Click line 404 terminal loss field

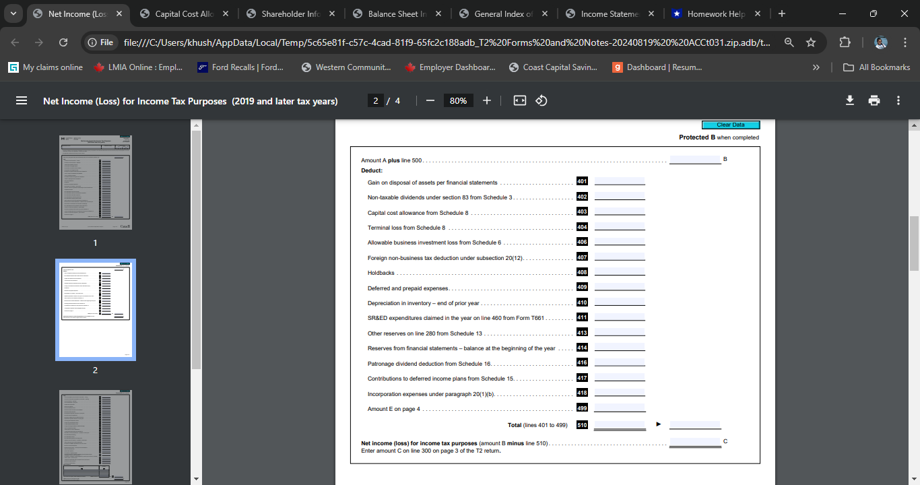point(620,227)
